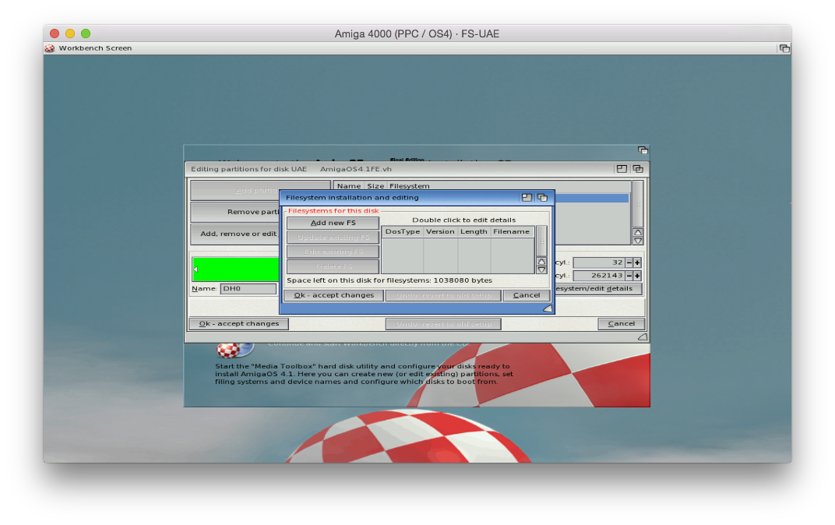Click depth gadget of Editing partitions window

[x=638, y=169]
